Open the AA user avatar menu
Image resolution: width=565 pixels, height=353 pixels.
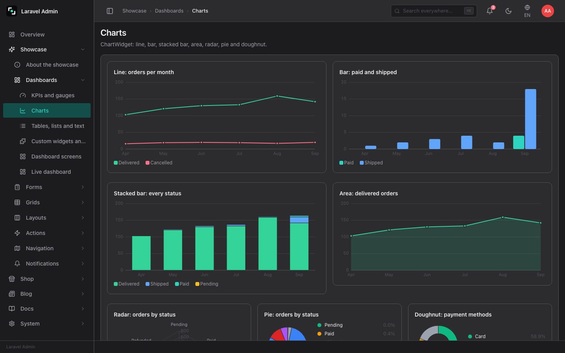(x=548, y=11)
